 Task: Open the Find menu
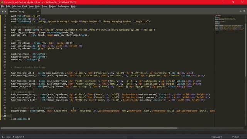point(24,7)
